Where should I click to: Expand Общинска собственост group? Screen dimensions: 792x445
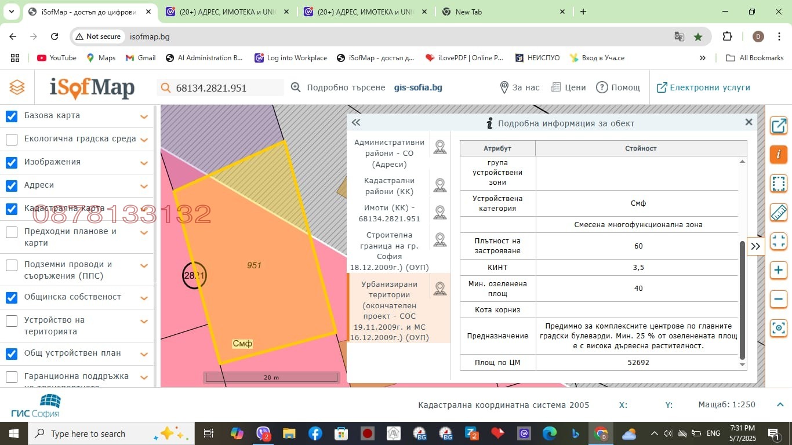pyautogui.click(x=144, y=298)
